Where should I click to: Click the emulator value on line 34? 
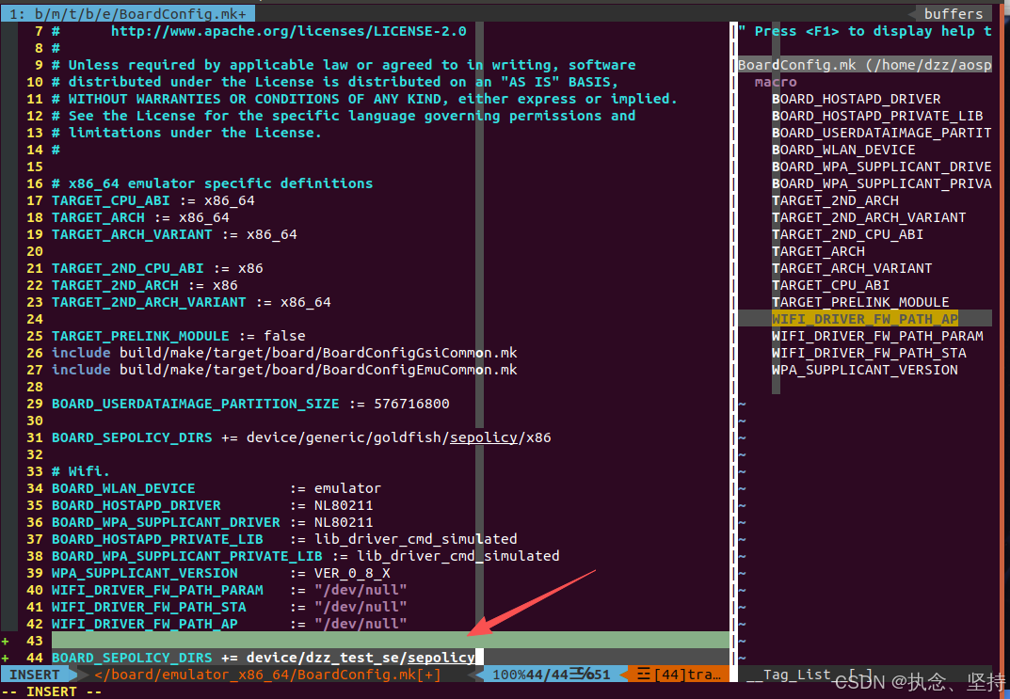click(348, 488)
